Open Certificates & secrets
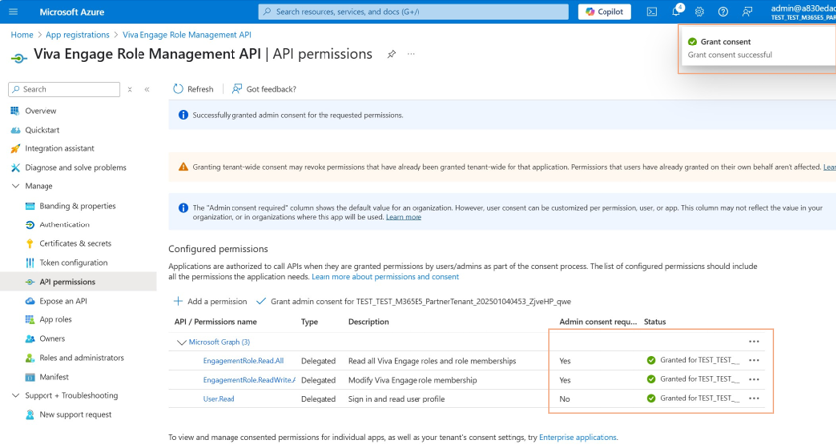The image size is (836, 448). [x=74, y=243]
